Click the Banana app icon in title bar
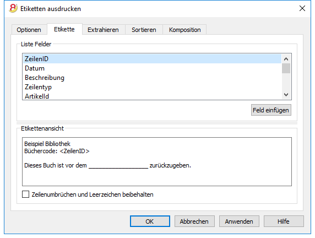Screen dimensions: 315x238 click(13, 8)
